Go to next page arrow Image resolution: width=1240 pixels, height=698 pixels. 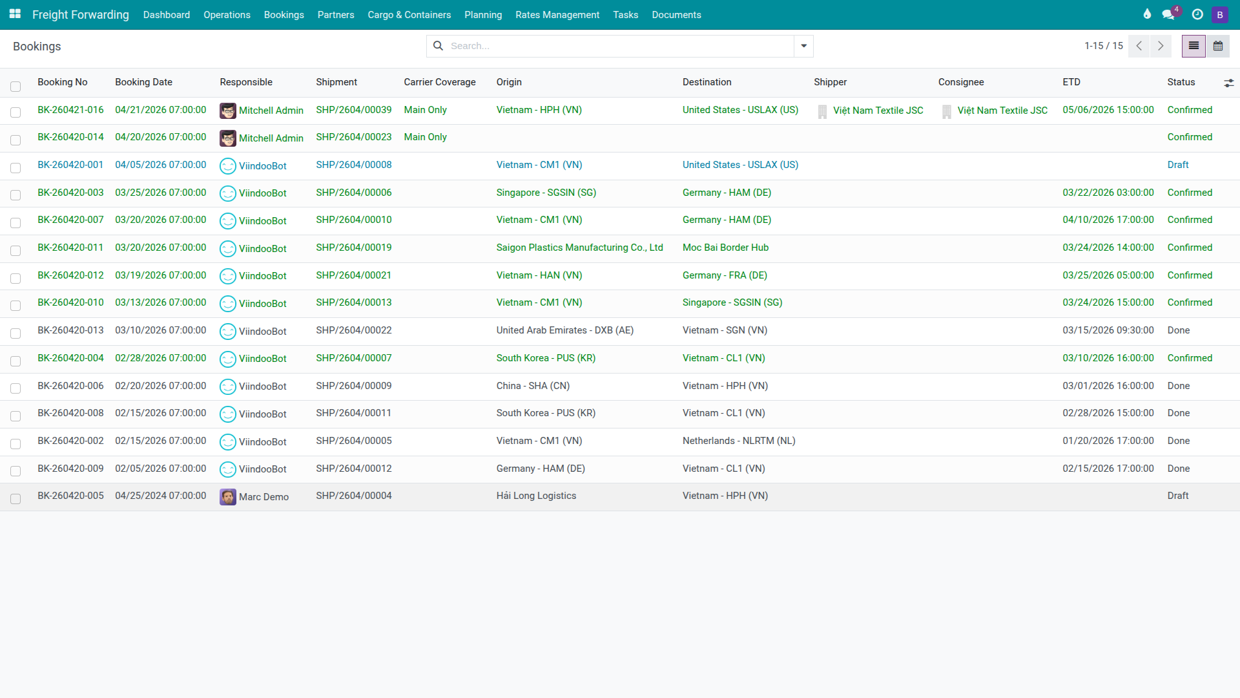click(1161, 46)
